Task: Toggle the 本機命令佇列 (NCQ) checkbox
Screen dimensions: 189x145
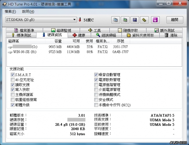Action: [96, 105]
